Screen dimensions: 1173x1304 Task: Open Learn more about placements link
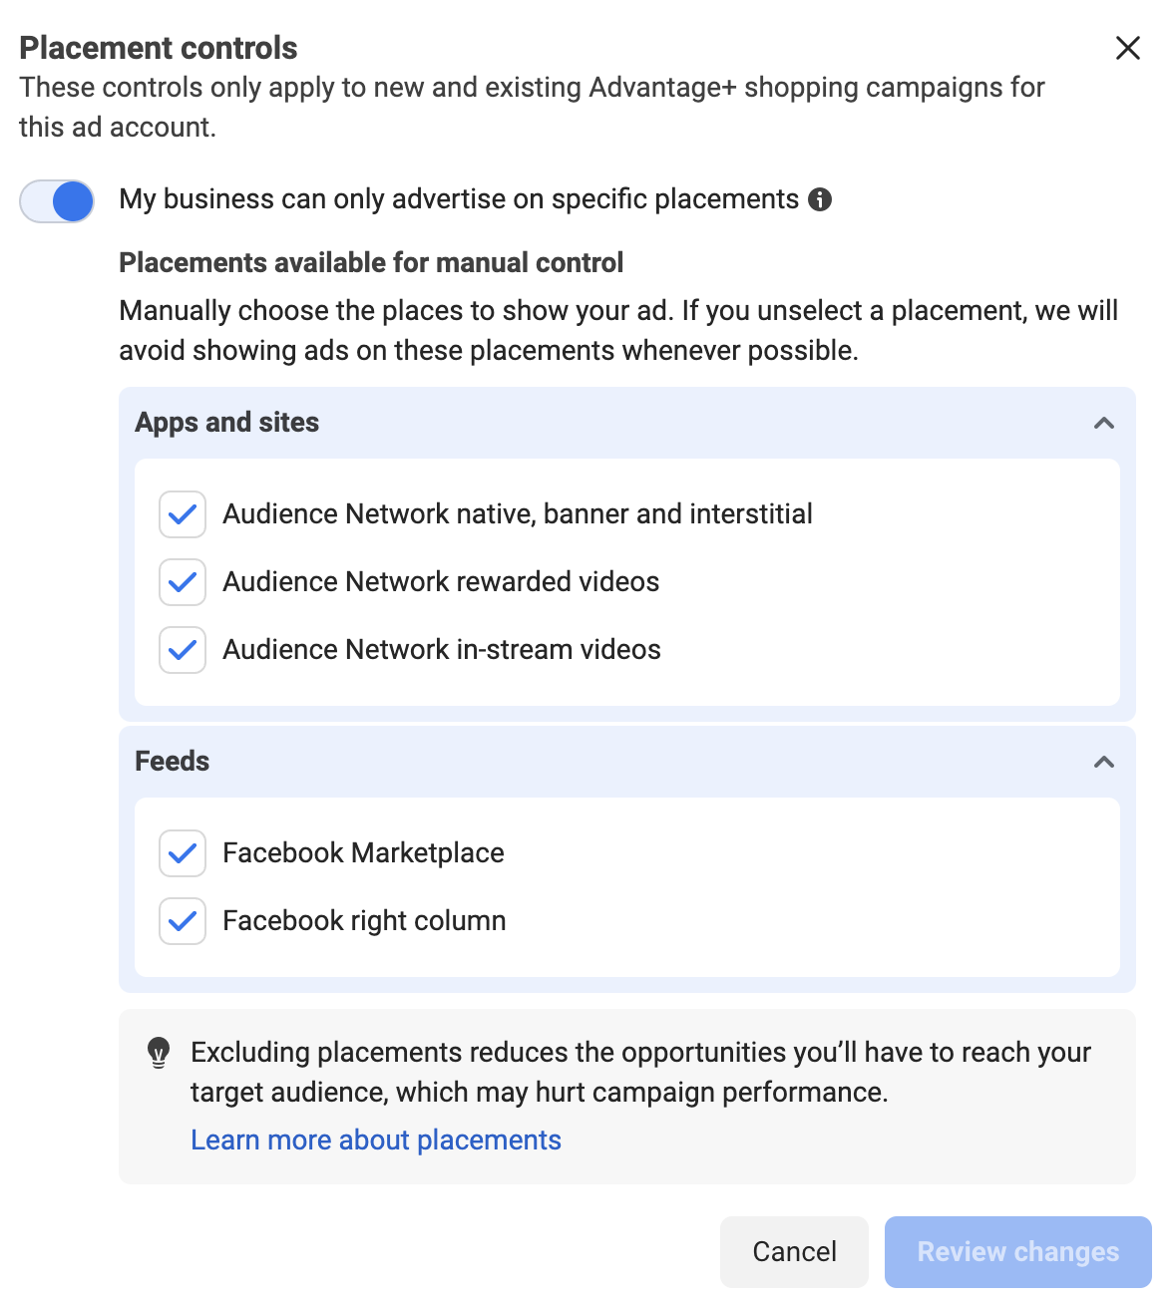click(376, 1140)
